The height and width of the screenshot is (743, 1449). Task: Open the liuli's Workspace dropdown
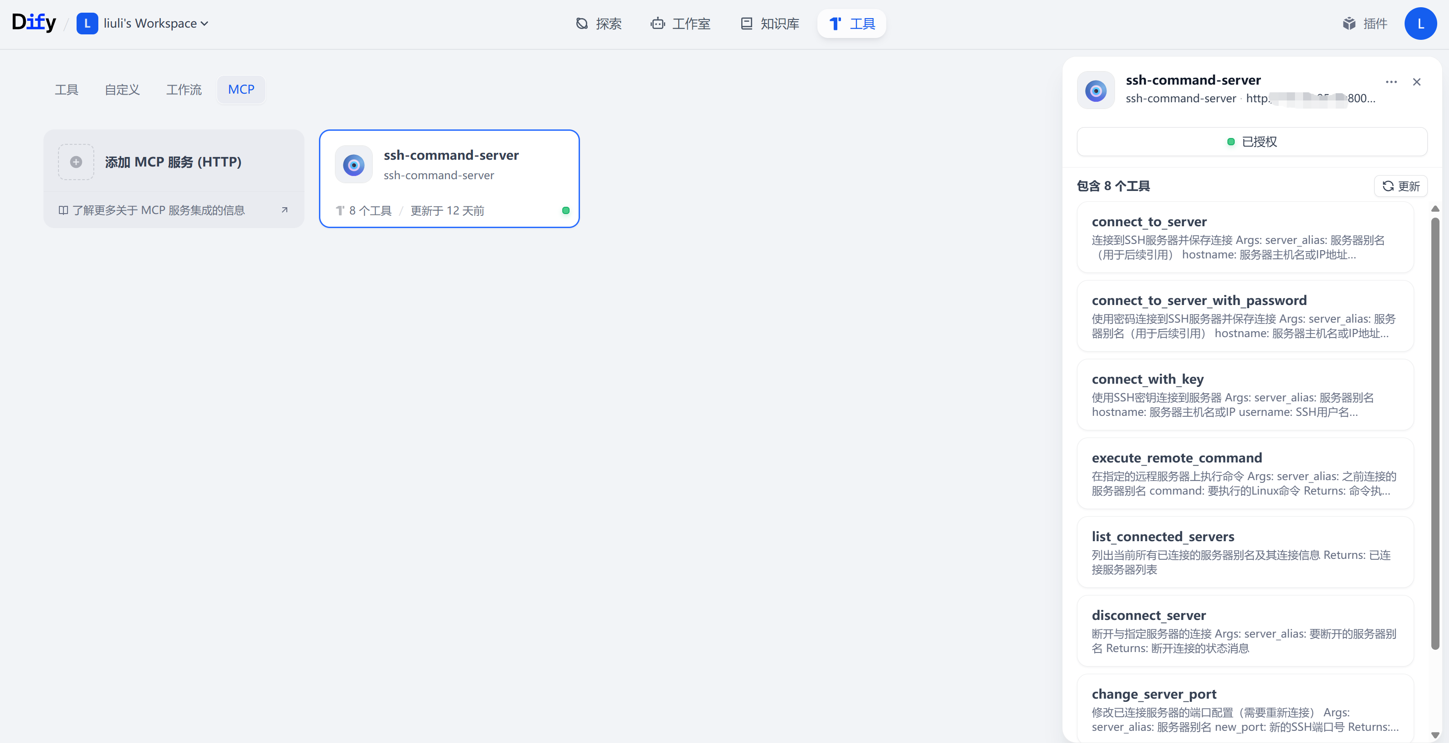tap(156, 24)
